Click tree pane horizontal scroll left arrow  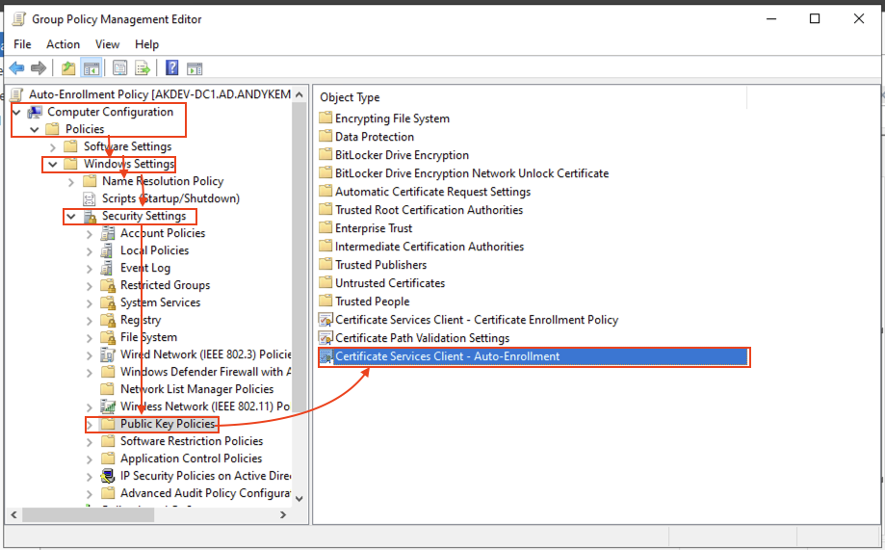[14, 515]
